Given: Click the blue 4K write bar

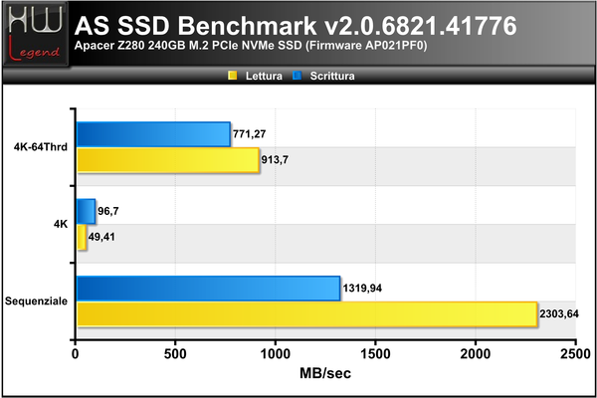Looking at the screenshot, I should click(x=86, y=211).
